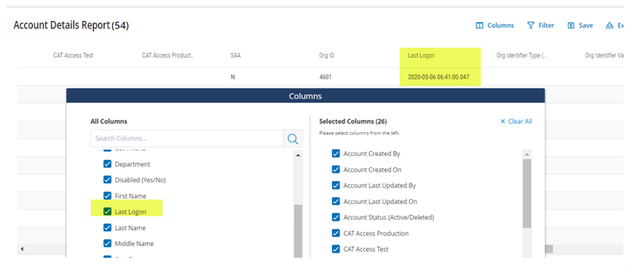Click the Selected Columns (26) heading

353,121
